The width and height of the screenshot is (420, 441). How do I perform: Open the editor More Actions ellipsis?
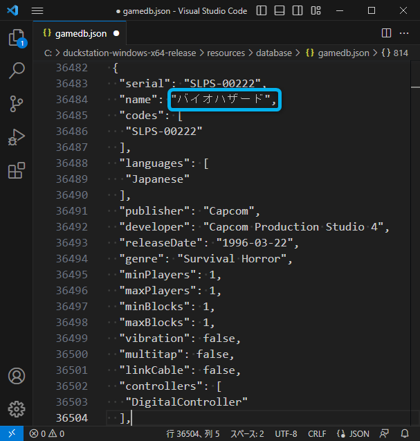(x=404, y=33)
